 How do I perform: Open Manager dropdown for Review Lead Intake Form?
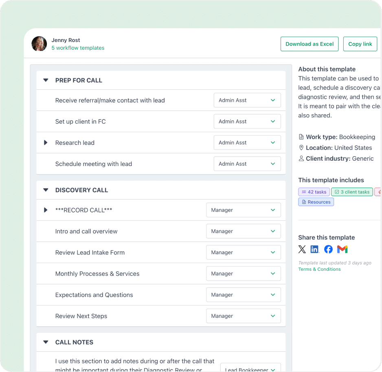pos(244,252)
